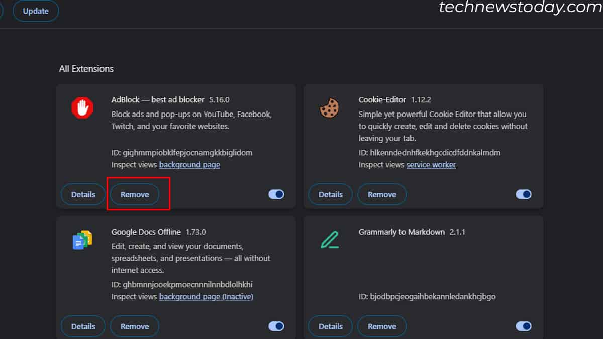
Task: View Details of Google Docs Offline
Action: coord(82,326)
